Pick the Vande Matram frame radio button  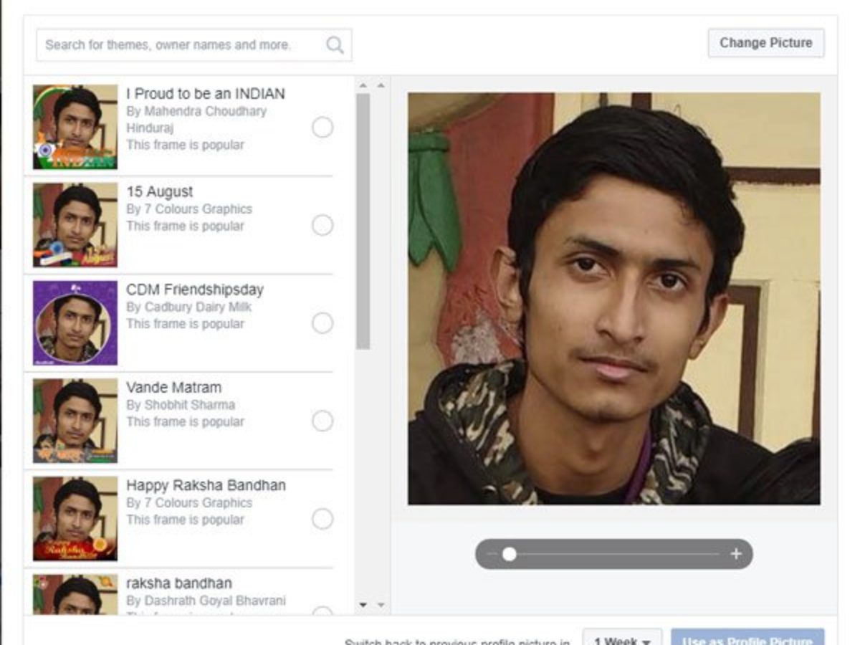pyautogui.click(x=322, y=421)
